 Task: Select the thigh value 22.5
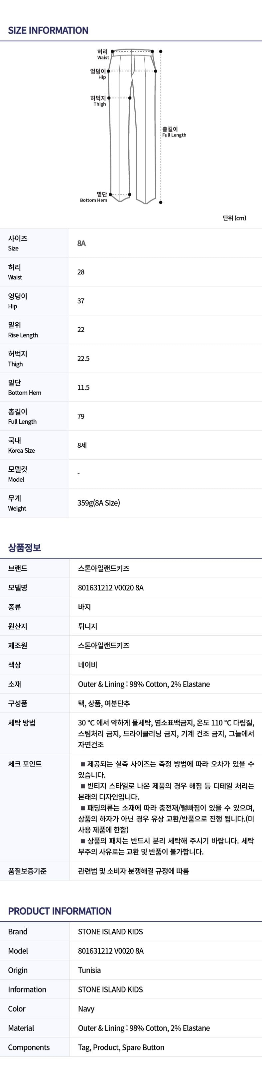tap(83, 359)
